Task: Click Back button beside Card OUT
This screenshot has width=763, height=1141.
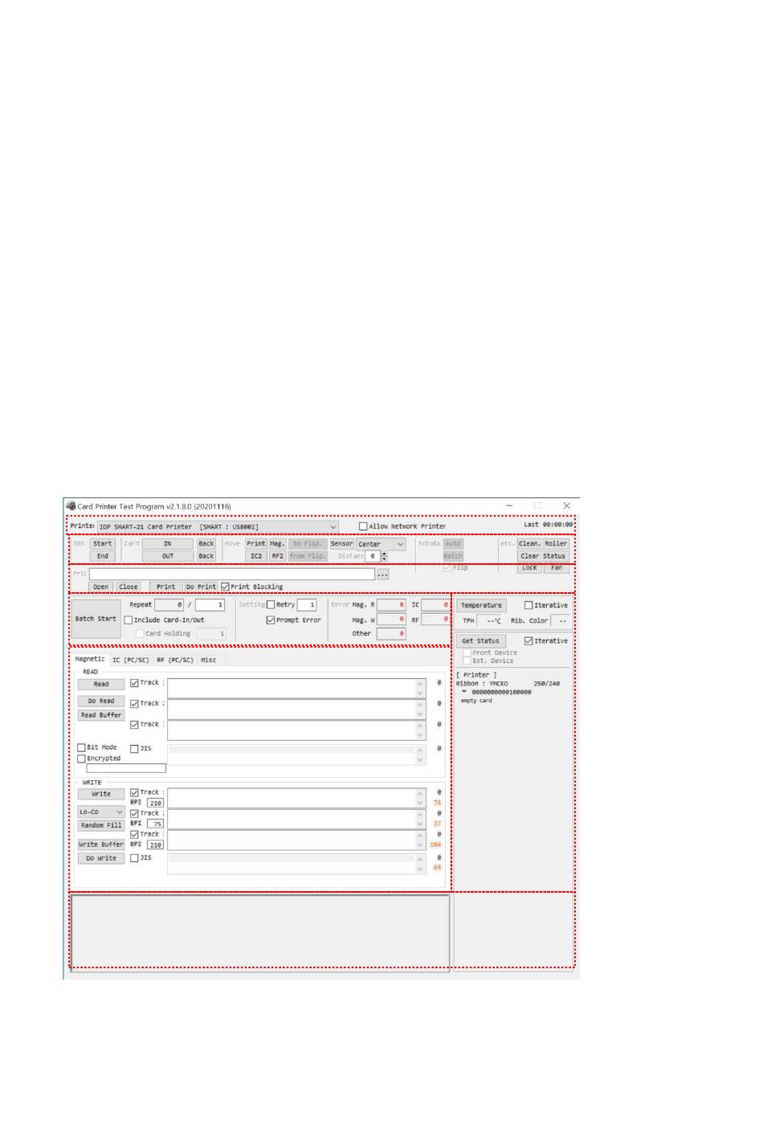Action: click(x=206, y=556)
